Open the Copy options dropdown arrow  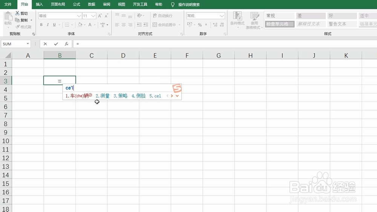[31, 20]
